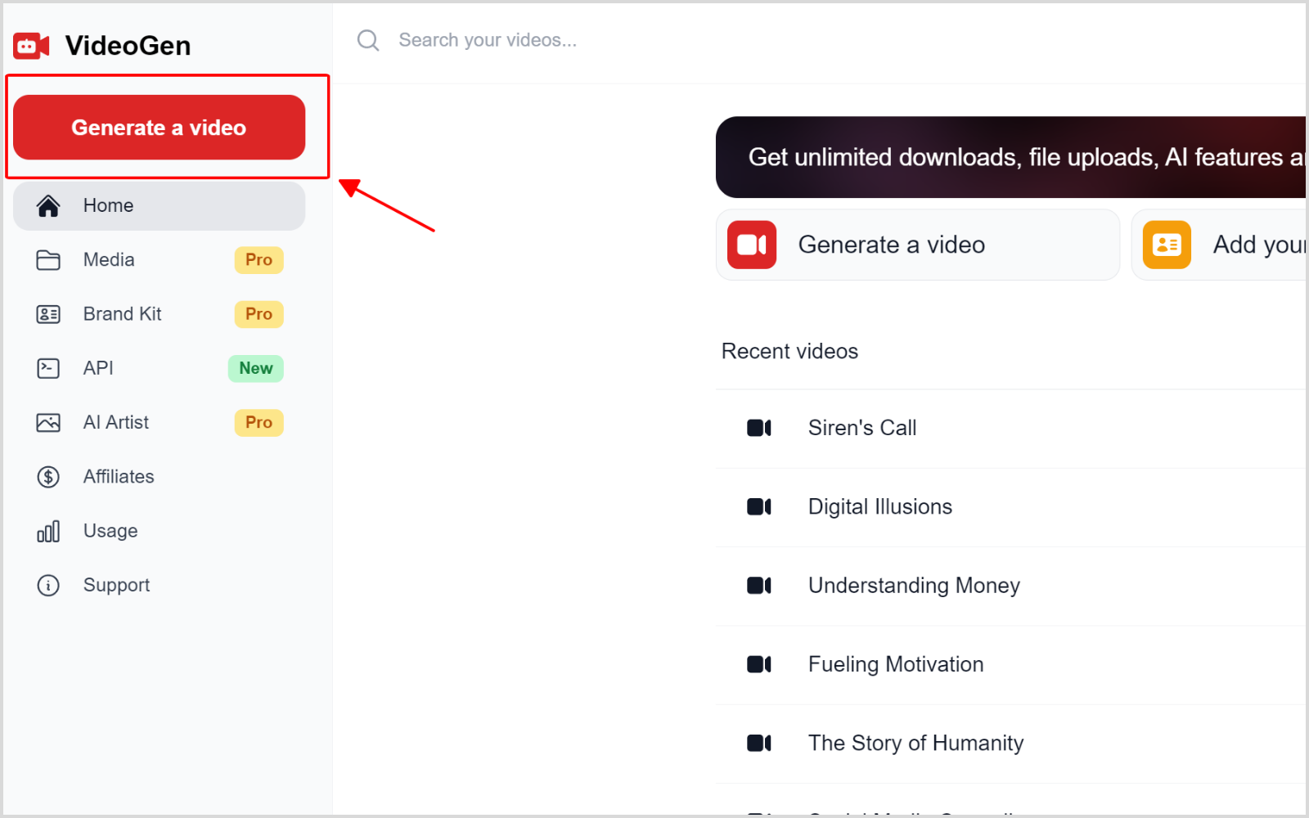Click the Generate a video card

[x=917, y=245]
